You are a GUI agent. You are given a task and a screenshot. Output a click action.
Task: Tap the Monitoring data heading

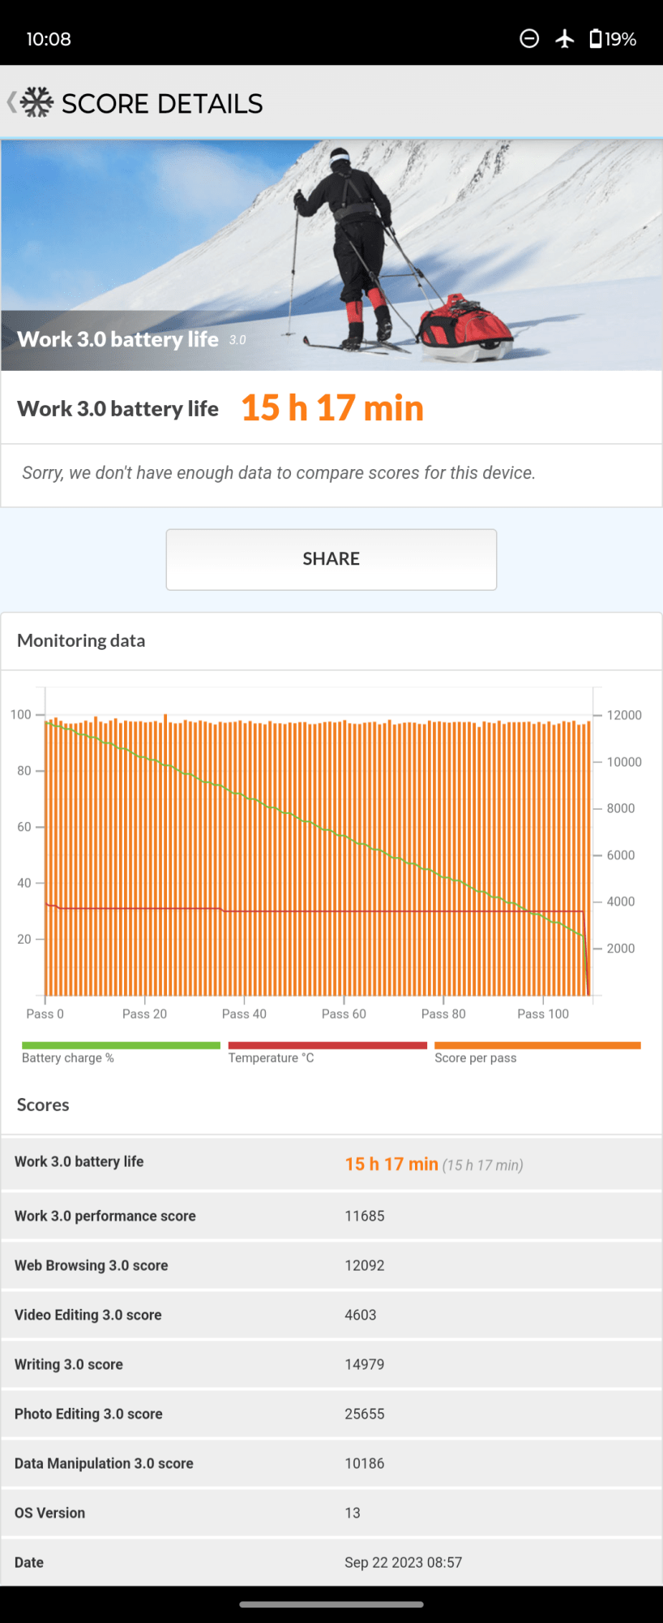[81, 640]
